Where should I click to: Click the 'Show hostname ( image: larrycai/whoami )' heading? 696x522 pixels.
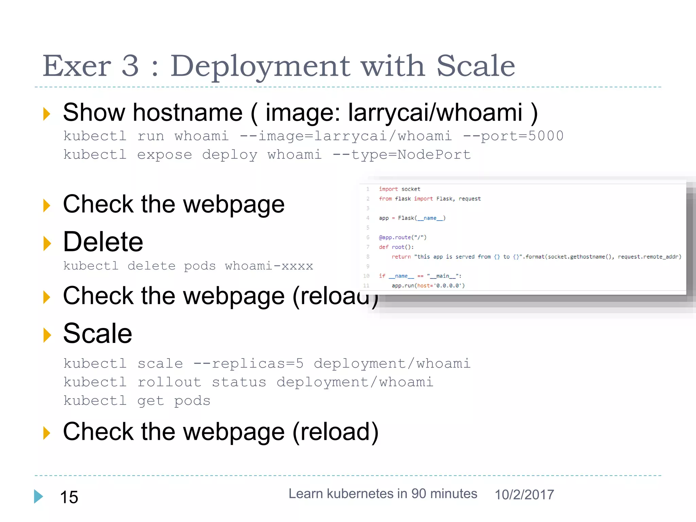[300, 112]
